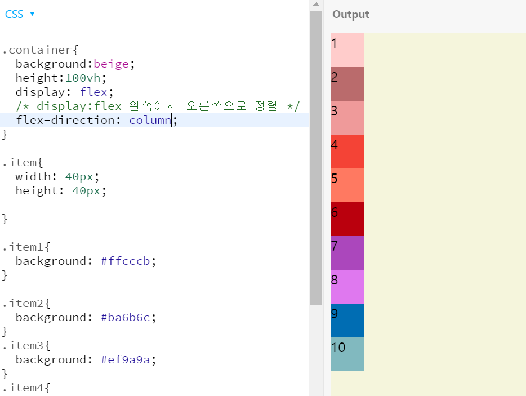Image resolution: width=526 pixels, height=396 pixels.
Task: Click the blue box labeled 9
Action: pos(347,320)
